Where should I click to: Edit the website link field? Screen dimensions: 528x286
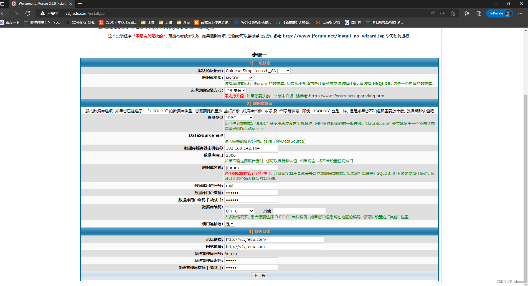coord(274,247)
